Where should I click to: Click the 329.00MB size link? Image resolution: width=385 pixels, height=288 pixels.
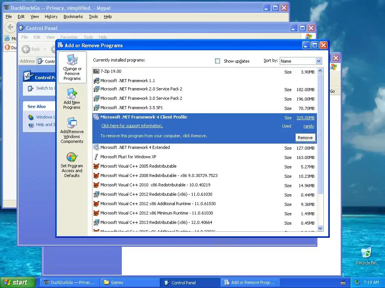point(305,118)
